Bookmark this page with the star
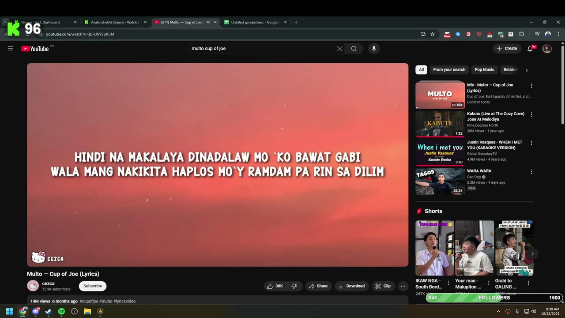 [x=433, y=34]
